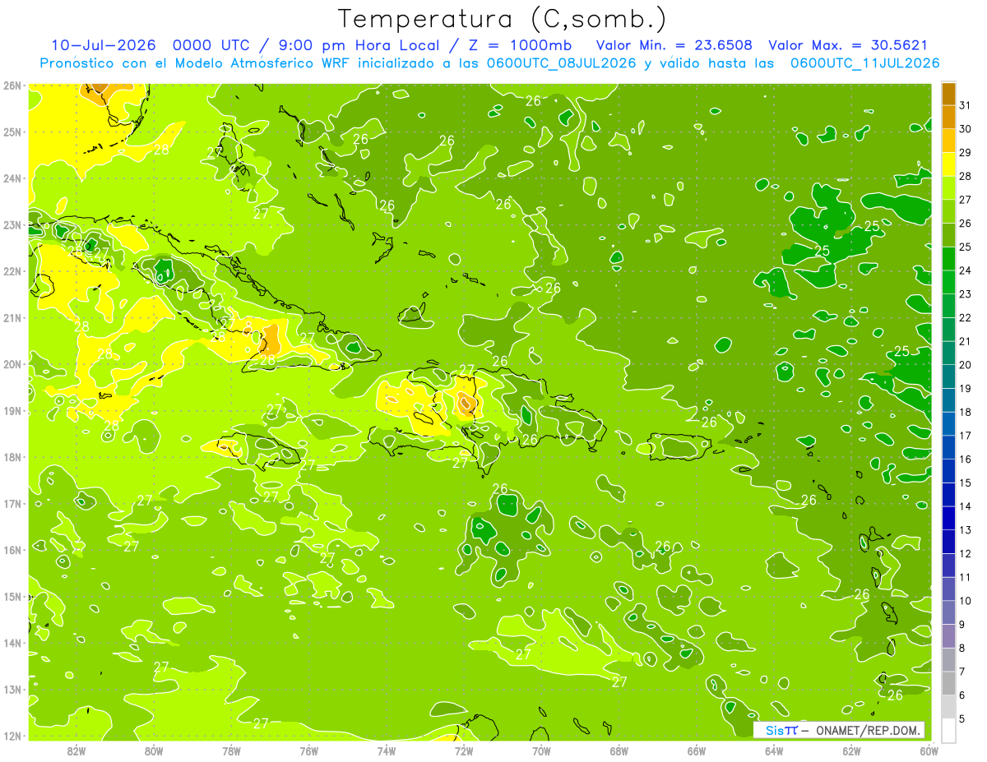The height and width of the screenshot is (762, 987).
Task: Pick the yellow swatch between 28 and 29
Action: coord(948,164)
